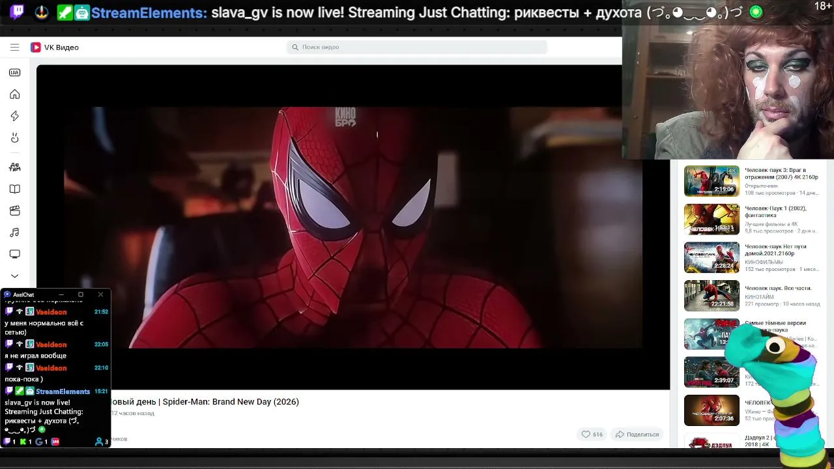The width and height of the screenshot is (834, 469).
Task: Open channel Открыточник under Человек-паук 3
Action: tap(761, 186)
